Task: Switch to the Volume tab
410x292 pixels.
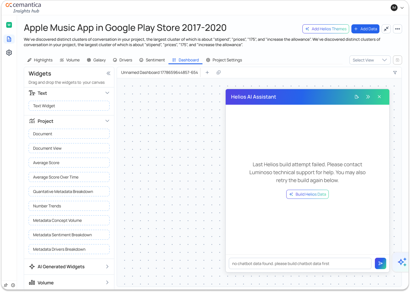Action: coord(70,60)
